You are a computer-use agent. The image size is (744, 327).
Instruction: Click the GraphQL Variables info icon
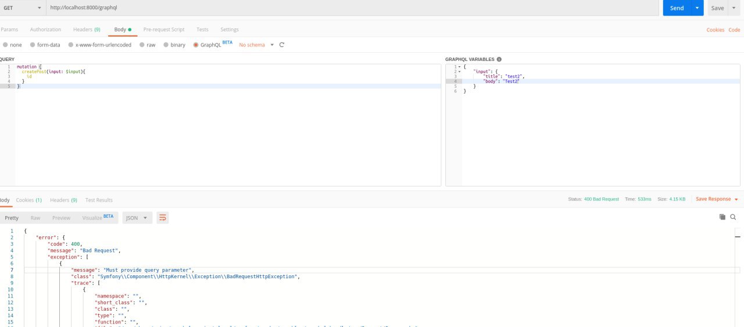point(499,59)
